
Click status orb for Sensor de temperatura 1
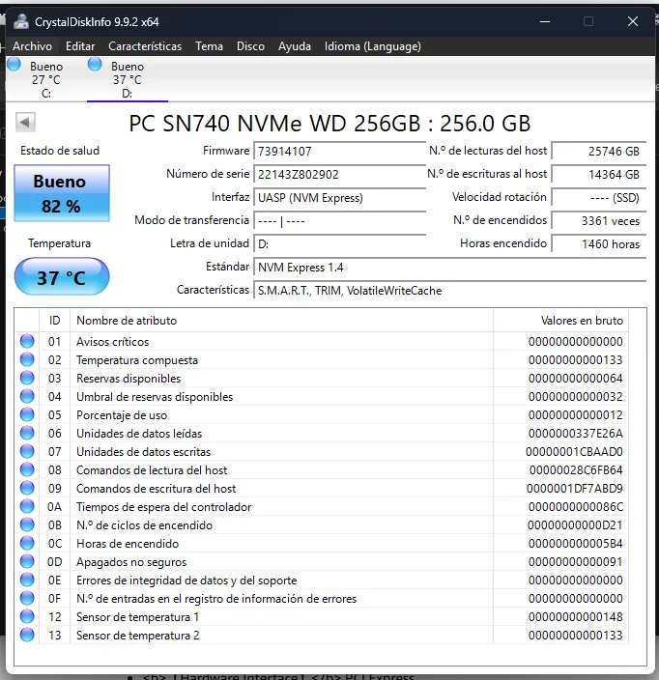pos(27,616)
